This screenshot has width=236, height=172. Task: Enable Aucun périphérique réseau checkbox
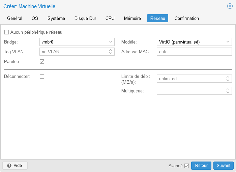click(x=6, y=32)
